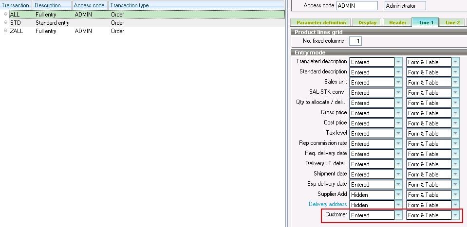Expand Cost price entry mode dropdown
Viewport: 467px width, 227px height.
point(398,123)
